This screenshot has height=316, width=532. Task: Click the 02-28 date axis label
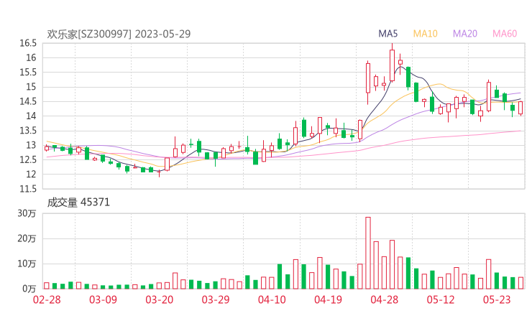47,299
